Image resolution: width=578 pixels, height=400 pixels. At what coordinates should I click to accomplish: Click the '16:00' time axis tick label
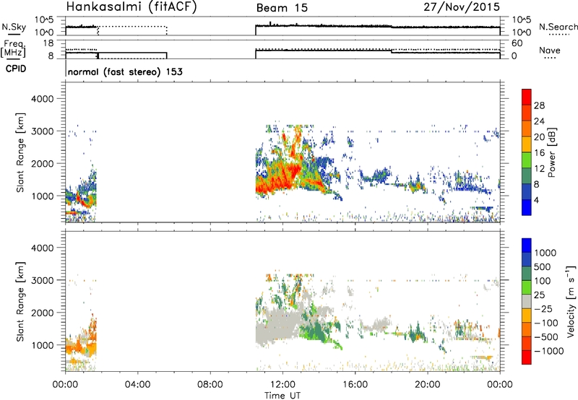coord(355,385)
